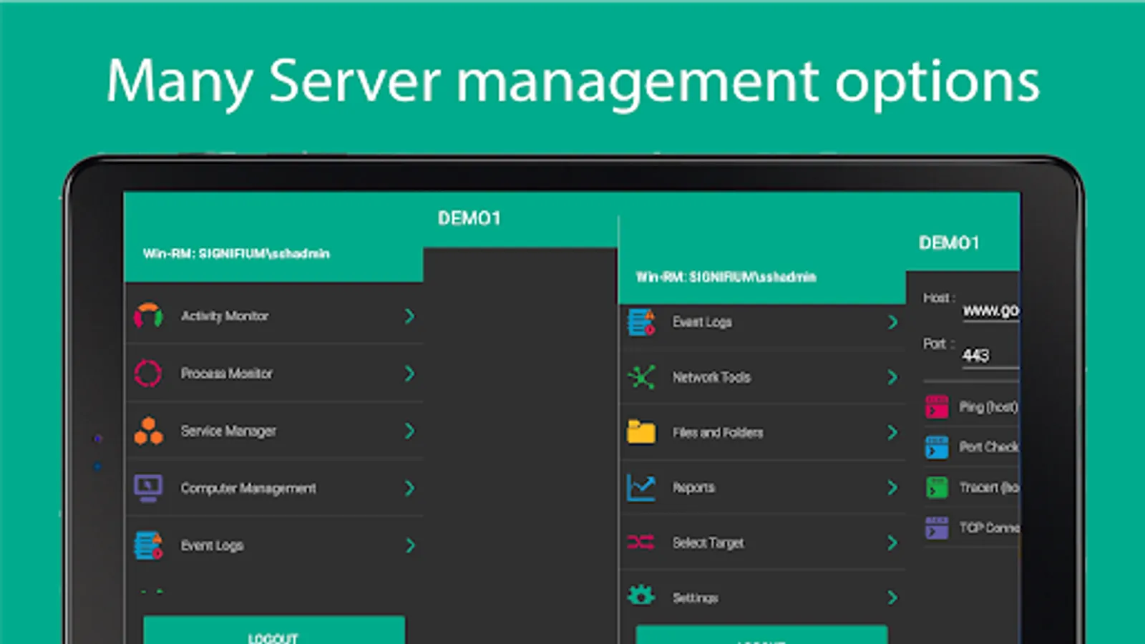Expand the Network Tools chevron arrow
Screen dimensions: 1145x644
[892, 377]
